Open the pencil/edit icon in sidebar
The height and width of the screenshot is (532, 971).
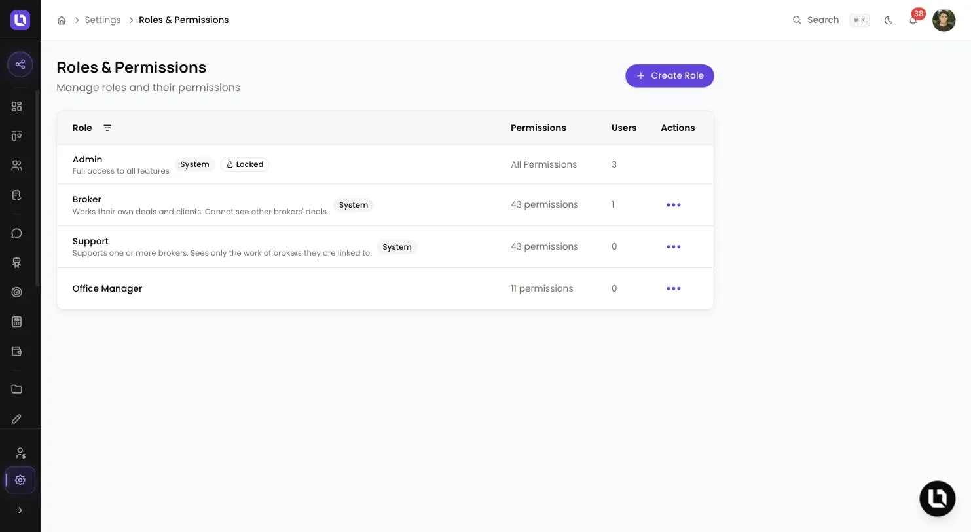(x=17, y=419)
